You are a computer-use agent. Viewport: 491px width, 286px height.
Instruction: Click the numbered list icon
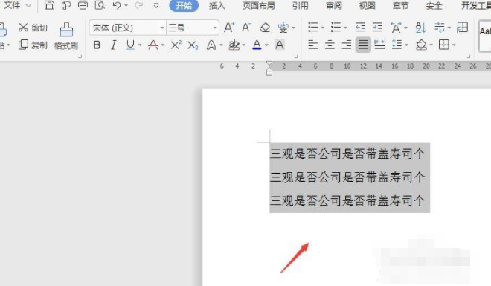click(336, 28)
